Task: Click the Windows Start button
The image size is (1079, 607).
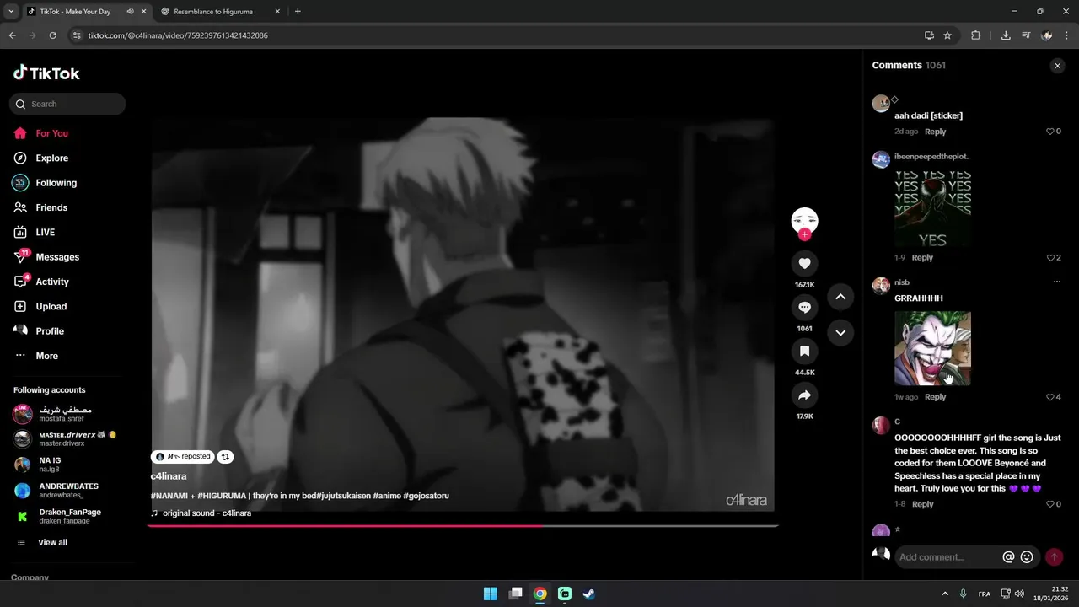Action: click(490, 594)
